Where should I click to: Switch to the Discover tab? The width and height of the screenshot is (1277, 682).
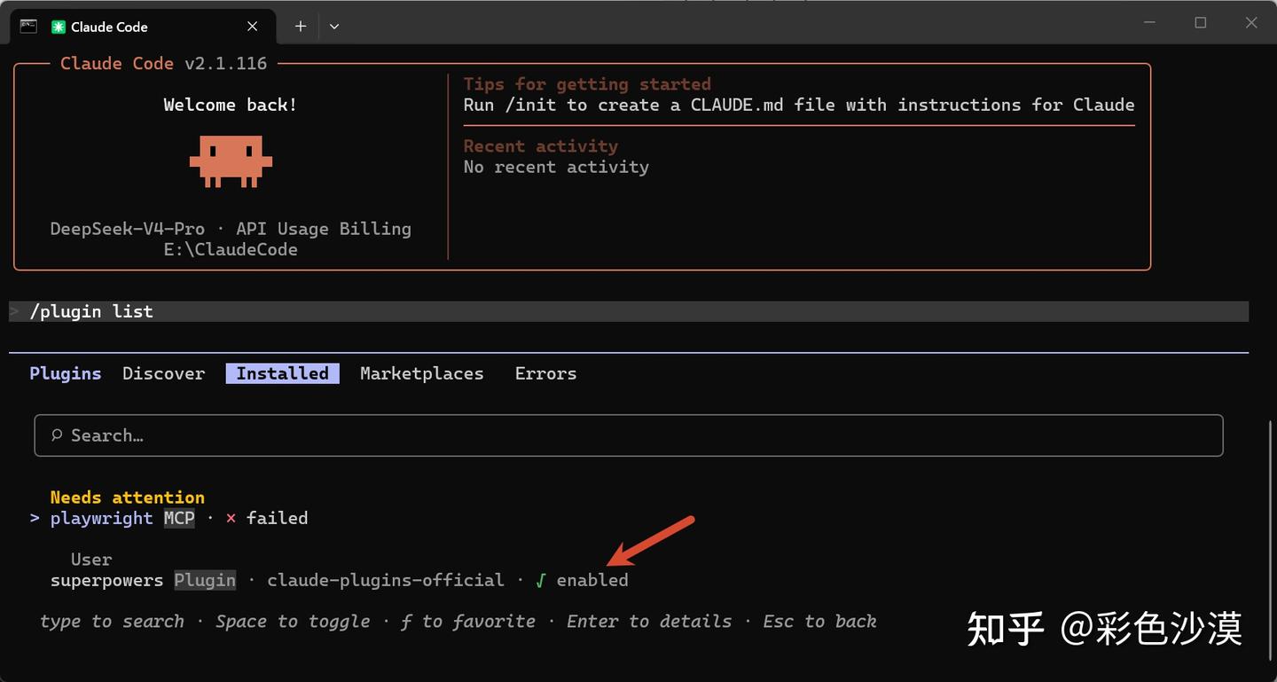point(164,373)
